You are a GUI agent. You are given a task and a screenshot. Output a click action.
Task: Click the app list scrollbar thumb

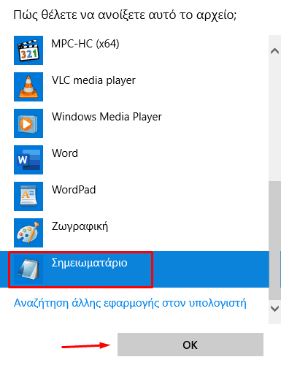274,240
